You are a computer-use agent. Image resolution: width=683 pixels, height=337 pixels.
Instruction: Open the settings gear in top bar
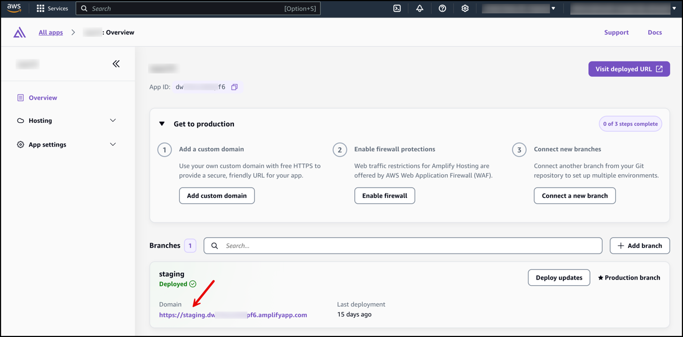pos(465,8)
